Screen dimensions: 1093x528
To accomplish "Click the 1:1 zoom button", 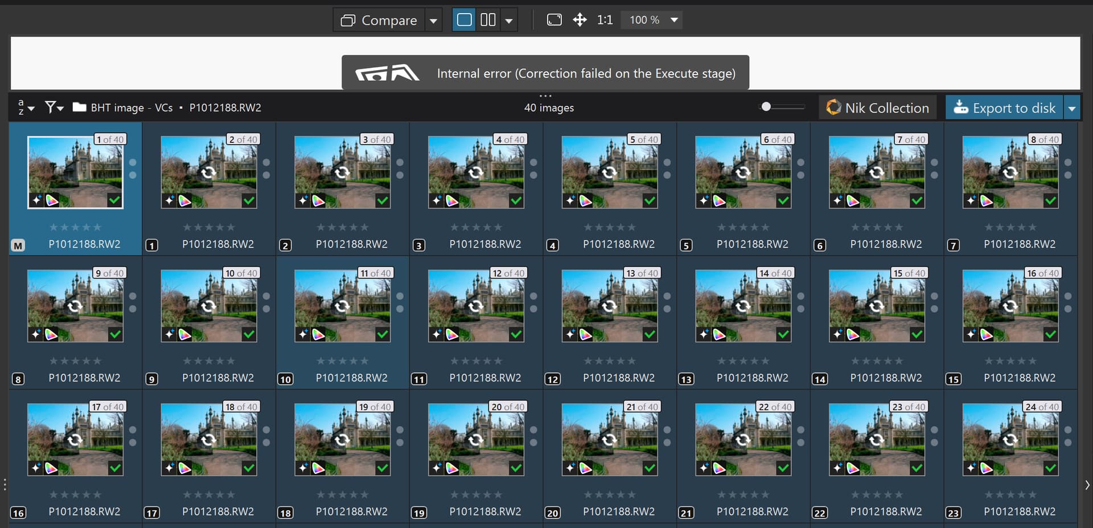I will click(605, 20).
